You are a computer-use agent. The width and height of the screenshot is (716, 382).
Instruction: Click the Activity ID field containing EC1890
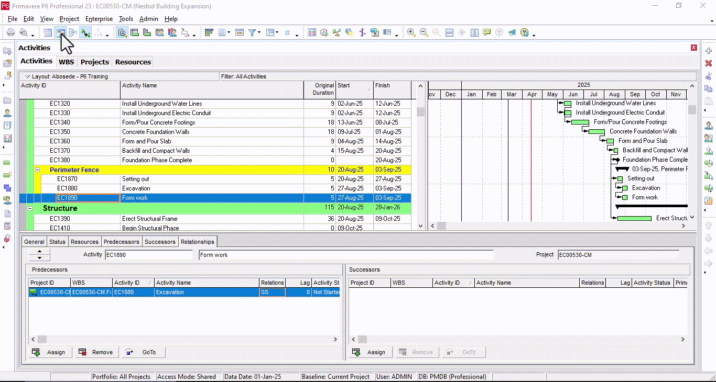(149, 255)
